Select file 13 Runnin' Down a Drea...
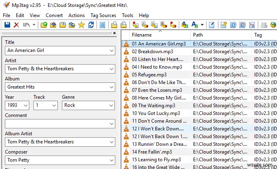Viewport: 277px width, 169px height. pyautogui.click(x=159, y=144)
